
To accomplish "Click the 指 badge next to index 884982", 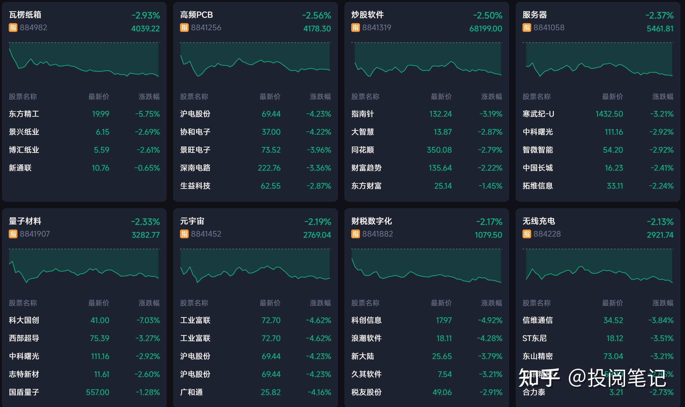I will (x=13, y=28).
